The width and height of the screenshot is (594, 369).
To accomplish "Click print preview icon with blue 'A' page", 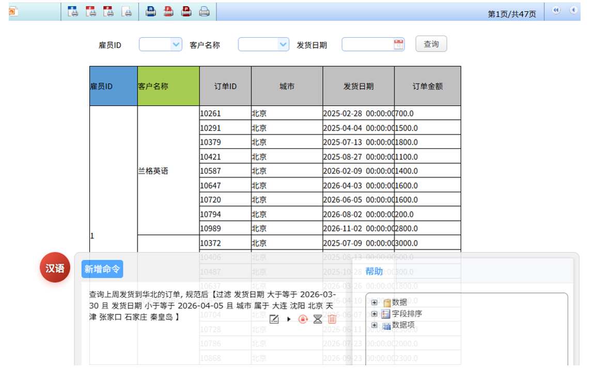I will tap(73, 12).
